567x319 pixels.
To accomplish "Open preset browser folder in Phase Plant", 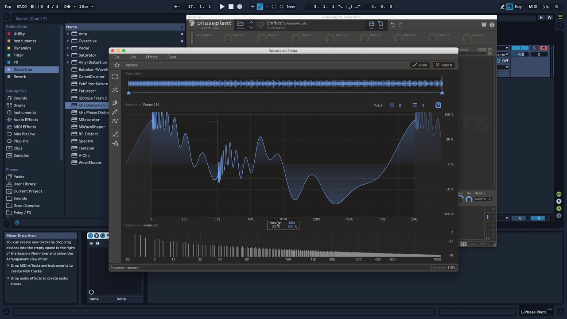I will coord(241,24).
